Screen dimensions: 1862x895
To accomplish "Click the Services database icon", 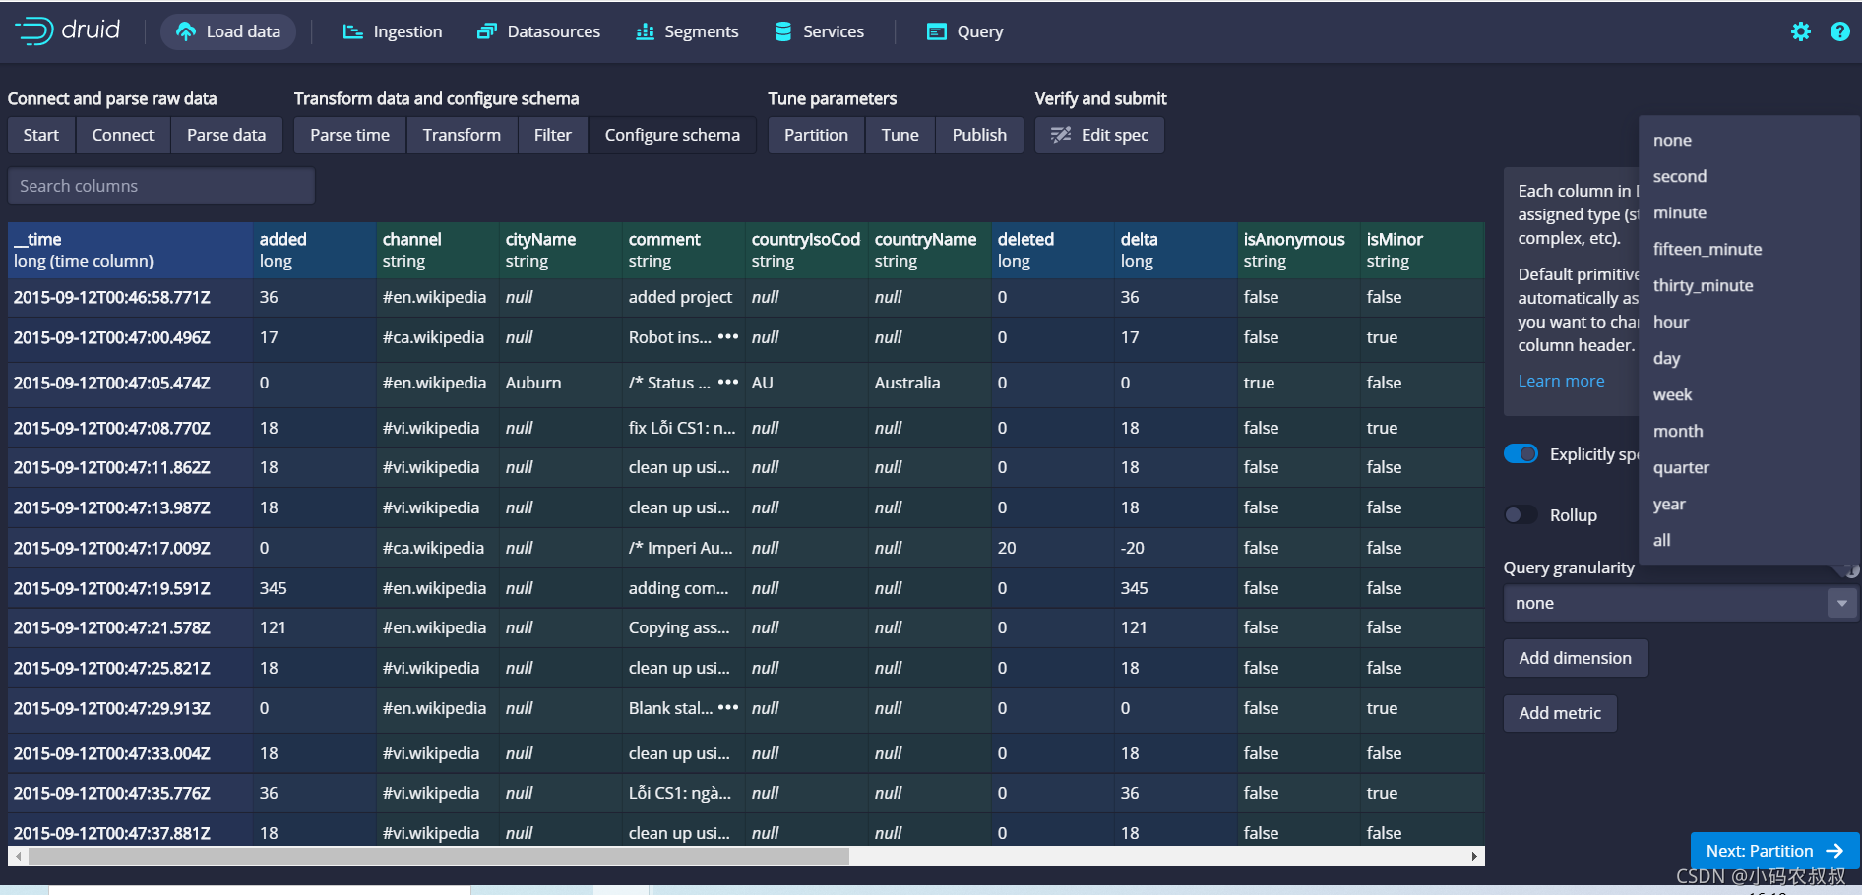I will (783, 31).
